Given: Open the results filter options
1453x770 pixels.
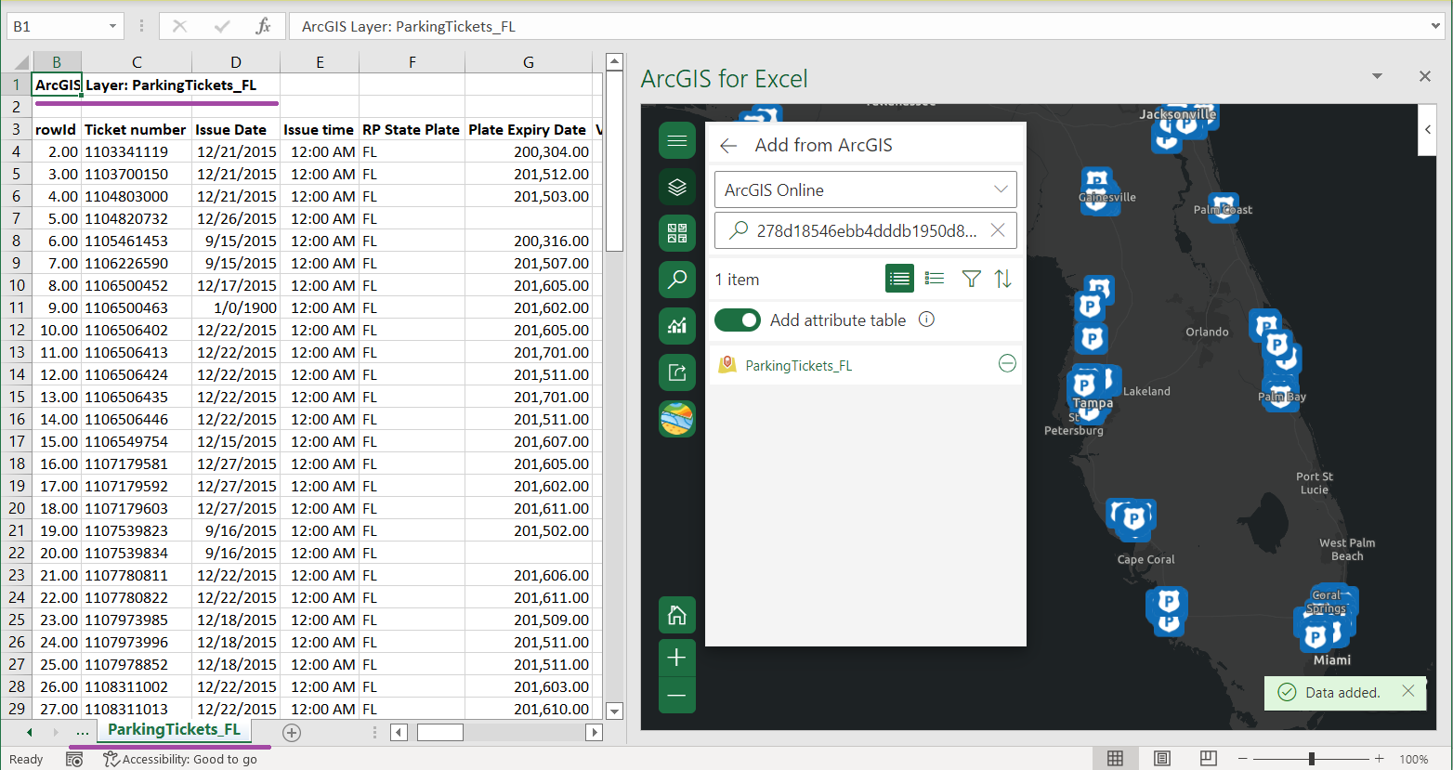Looking at the screenshot, I should (x=971, y=279).
